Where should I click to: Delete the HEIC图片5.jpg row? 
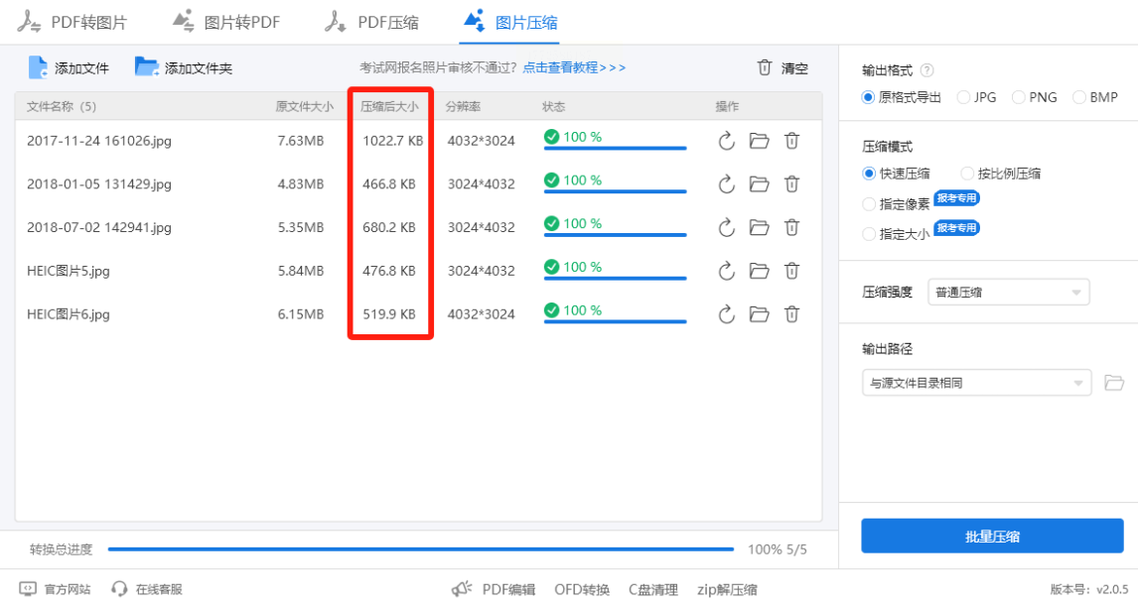[x=791, y=271]
